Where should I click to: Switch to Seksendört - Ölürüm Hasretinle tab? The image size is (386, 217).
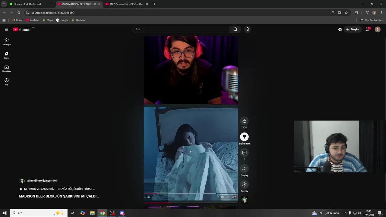(x=126, y=4)
